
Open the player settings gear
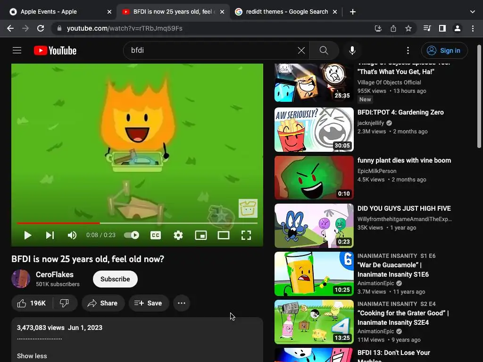point(178,235)
